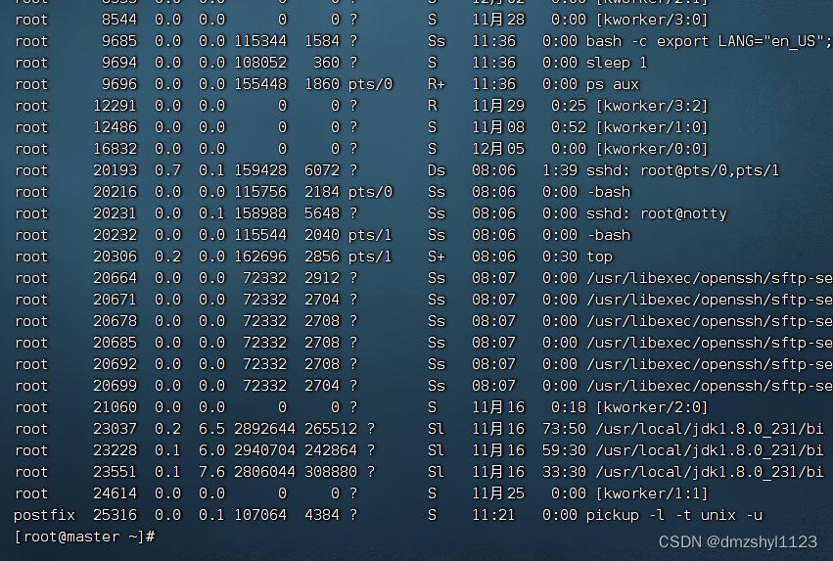Select PID 20678 sftp-server process
833x561 pixels.
coord(115,321)
